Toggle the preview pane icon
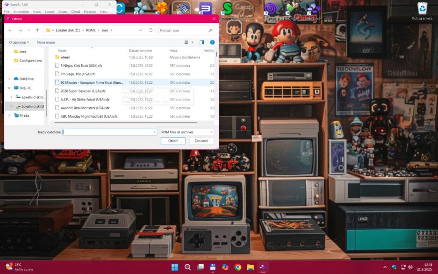 pyautogui.click(x=202, y=42)
